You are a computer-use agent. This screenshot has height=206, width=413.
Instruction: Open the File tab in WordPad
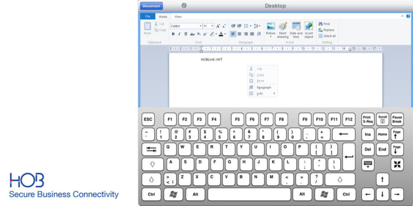pyautogui.click(x=148, y=16)
